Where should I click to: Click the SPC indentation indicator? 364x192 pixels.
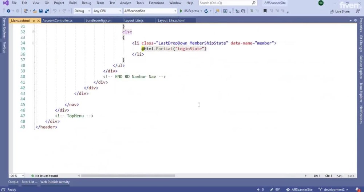(x=340, y=176)
